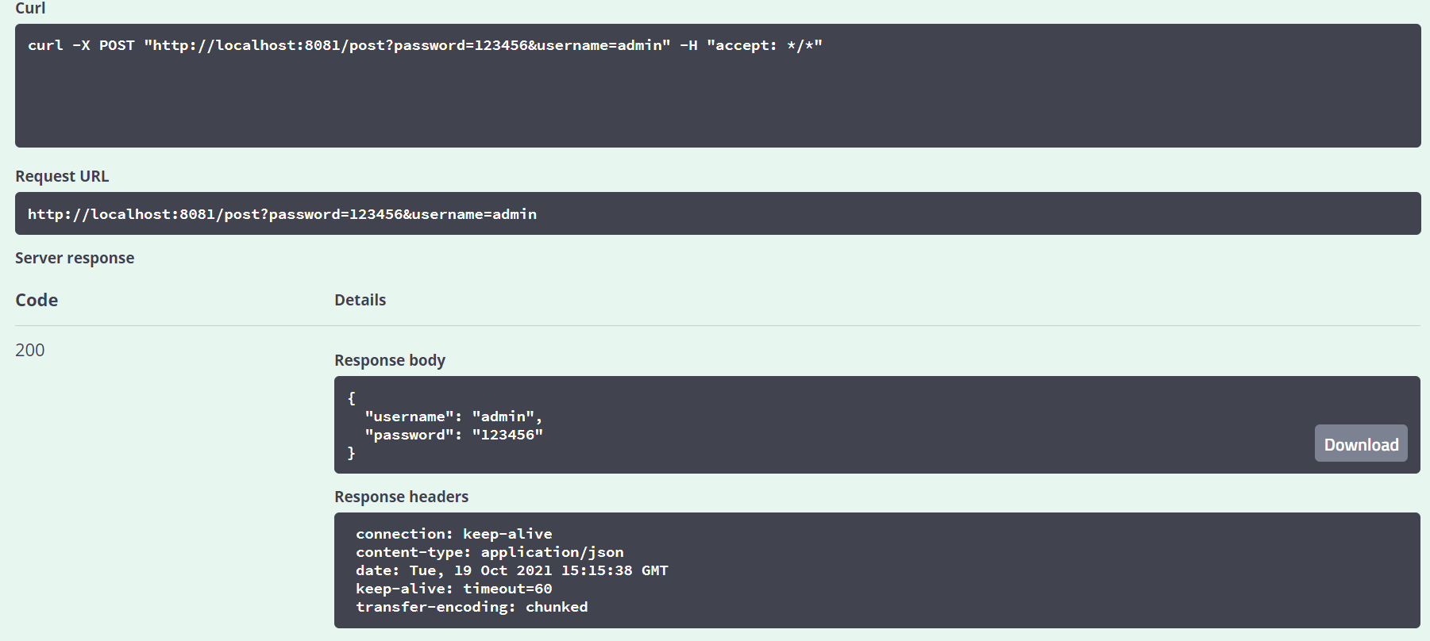Viewport: 1430px width, 641px height.
Task: Click the opening brace of response JSON
Action: click(352, 398)
